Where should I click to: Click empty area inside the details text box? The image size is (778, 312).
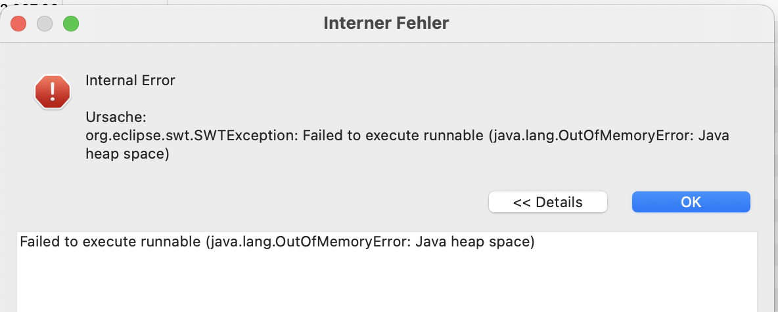386,282
